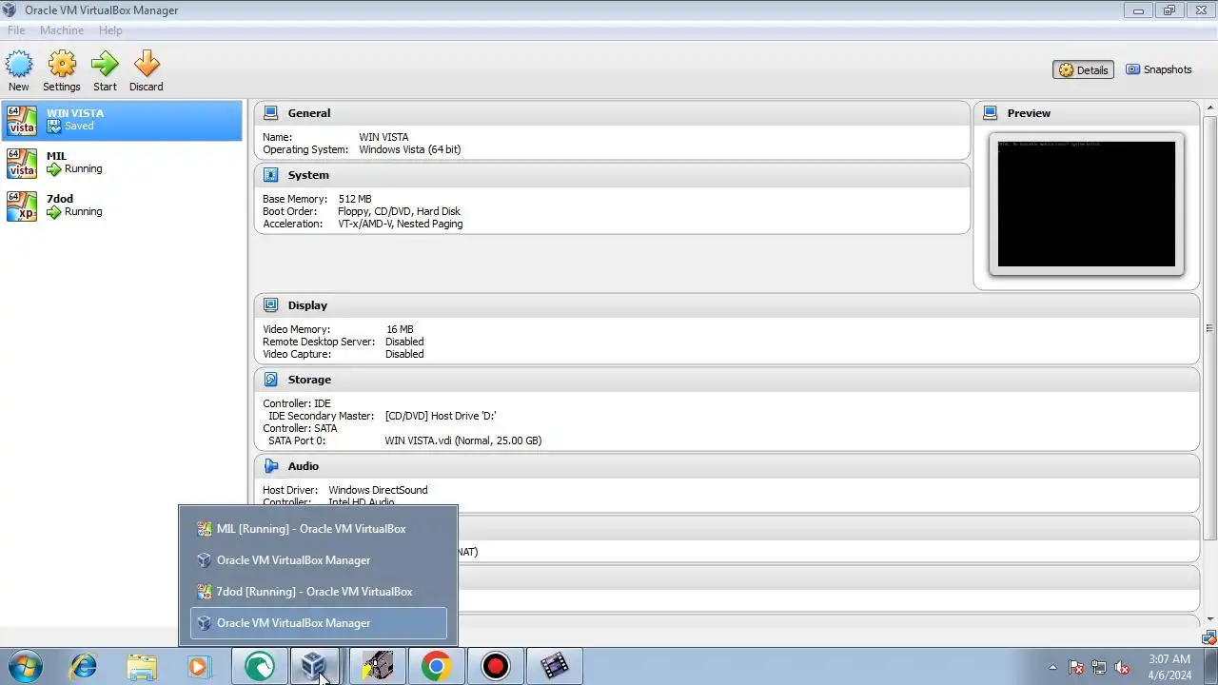Screen dimensions: 1218x685
Task: Show hidden system tray icons
Action: 1052,667
